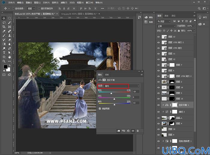
Task: Select the Lasso tool
Action: [4, 22]
